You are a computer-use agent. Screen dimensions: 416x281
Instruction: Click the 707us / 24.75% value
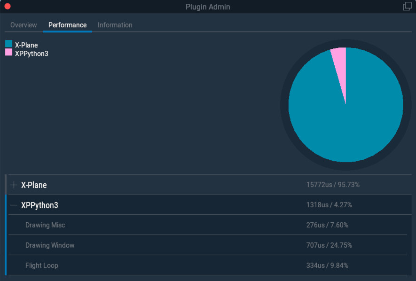[329, 245]
